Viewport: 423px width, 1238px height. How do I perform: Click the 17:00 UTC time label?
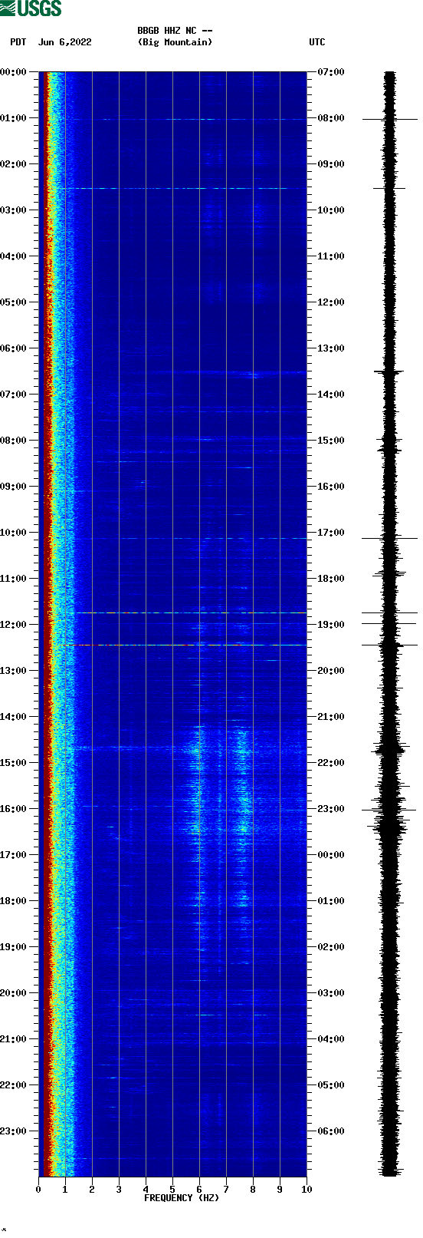click(x=331, y=533)
